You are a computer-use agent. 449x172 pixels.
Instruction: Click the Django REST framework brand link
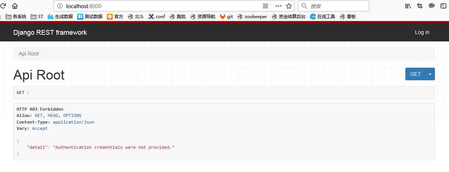coord(50,33)
